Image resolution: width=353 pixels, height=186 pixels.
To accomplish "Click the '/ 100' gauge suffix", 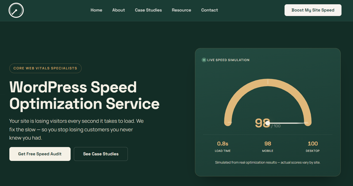I will (x=276, y=126).
